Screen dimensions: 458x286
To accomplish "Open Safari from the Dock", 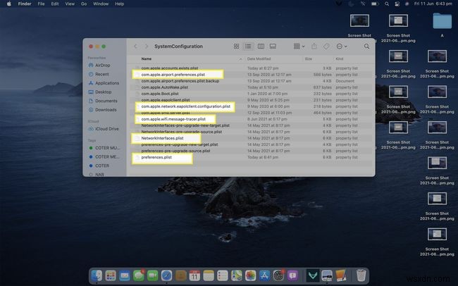I will click(x=167, y=275).
